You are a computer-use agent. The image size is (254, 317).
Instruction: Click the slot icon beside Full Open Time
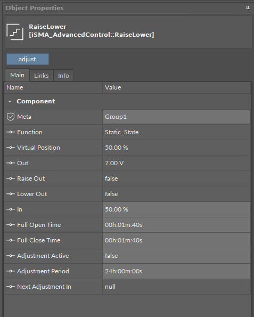point(11,225)
